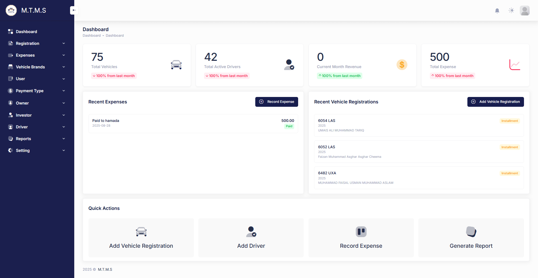Click the Vehicle Brands sidebar icon
This screenshot has height=278, width=538.
(x=10, y=67)
